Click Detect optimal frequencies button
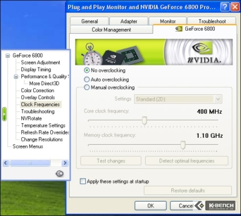 187,161
